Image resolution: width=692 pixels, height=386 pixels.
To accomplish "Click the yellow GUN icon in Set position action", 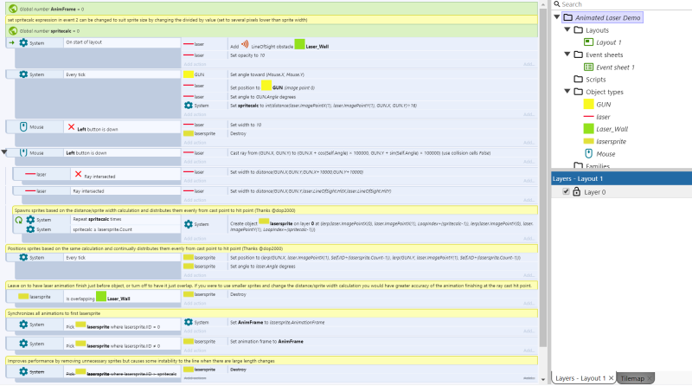I will [266, 86].
